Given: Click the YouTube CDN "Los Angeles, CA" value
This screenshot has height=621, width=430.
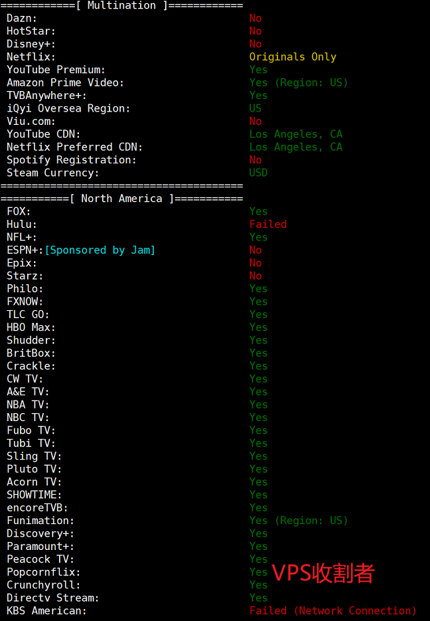Looking at the screenshot, I should point(296,134).
